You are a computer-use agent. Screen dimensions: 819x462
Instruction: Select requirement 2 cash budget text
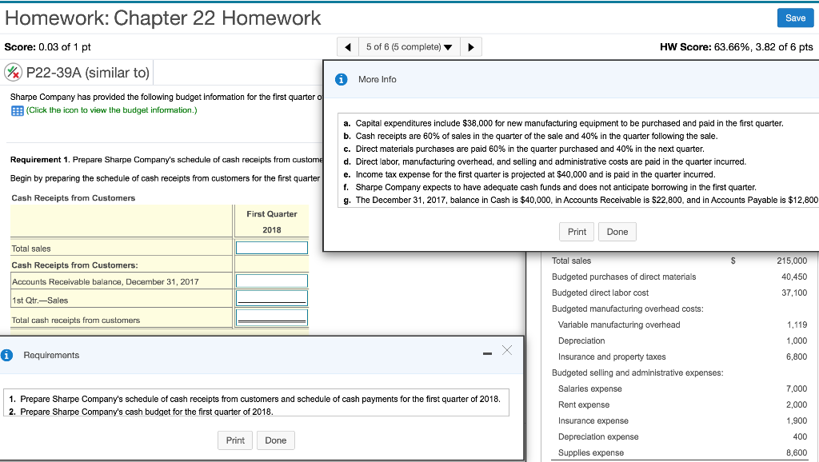(x=141, y=412)
